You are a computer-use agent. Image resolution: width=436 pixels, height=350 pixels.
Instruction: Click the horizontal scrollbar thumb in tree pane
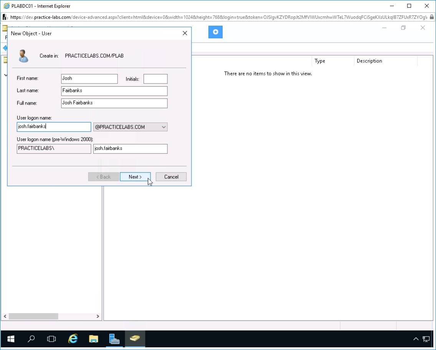point(33,316)
